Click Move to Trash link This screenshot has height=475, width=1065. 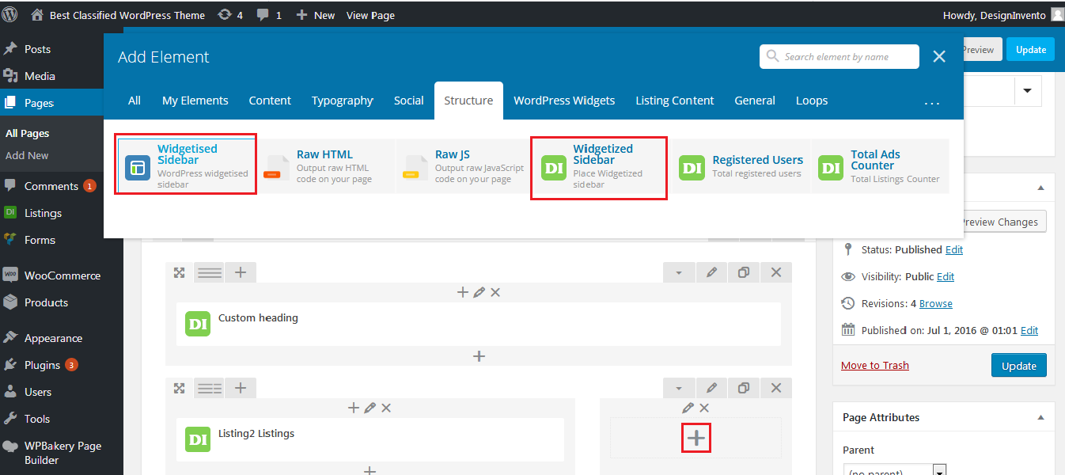coord(875,365)
